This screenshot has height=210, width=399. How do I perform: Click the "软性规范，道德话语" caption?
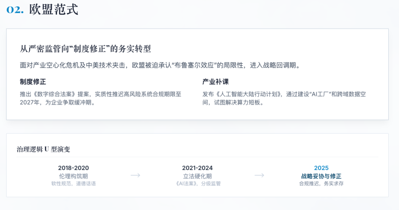(74, 183)
